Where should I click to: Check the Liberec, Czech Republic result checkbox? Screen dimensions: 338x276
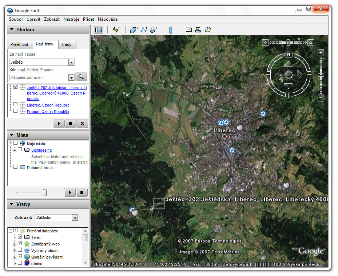tap(15, 104)
